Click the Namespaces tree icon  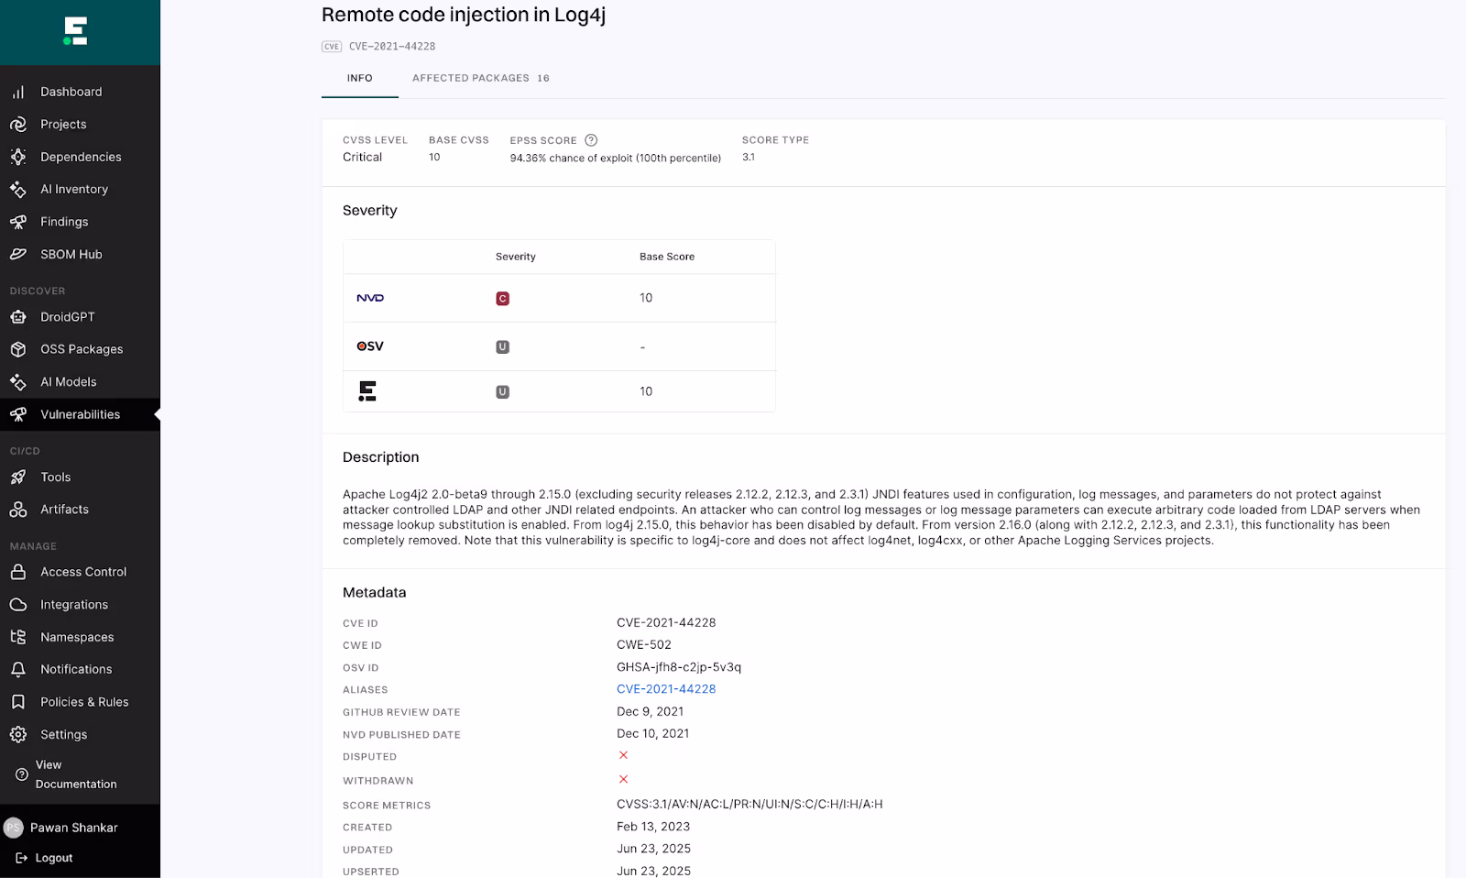click(x=18, y=637)
